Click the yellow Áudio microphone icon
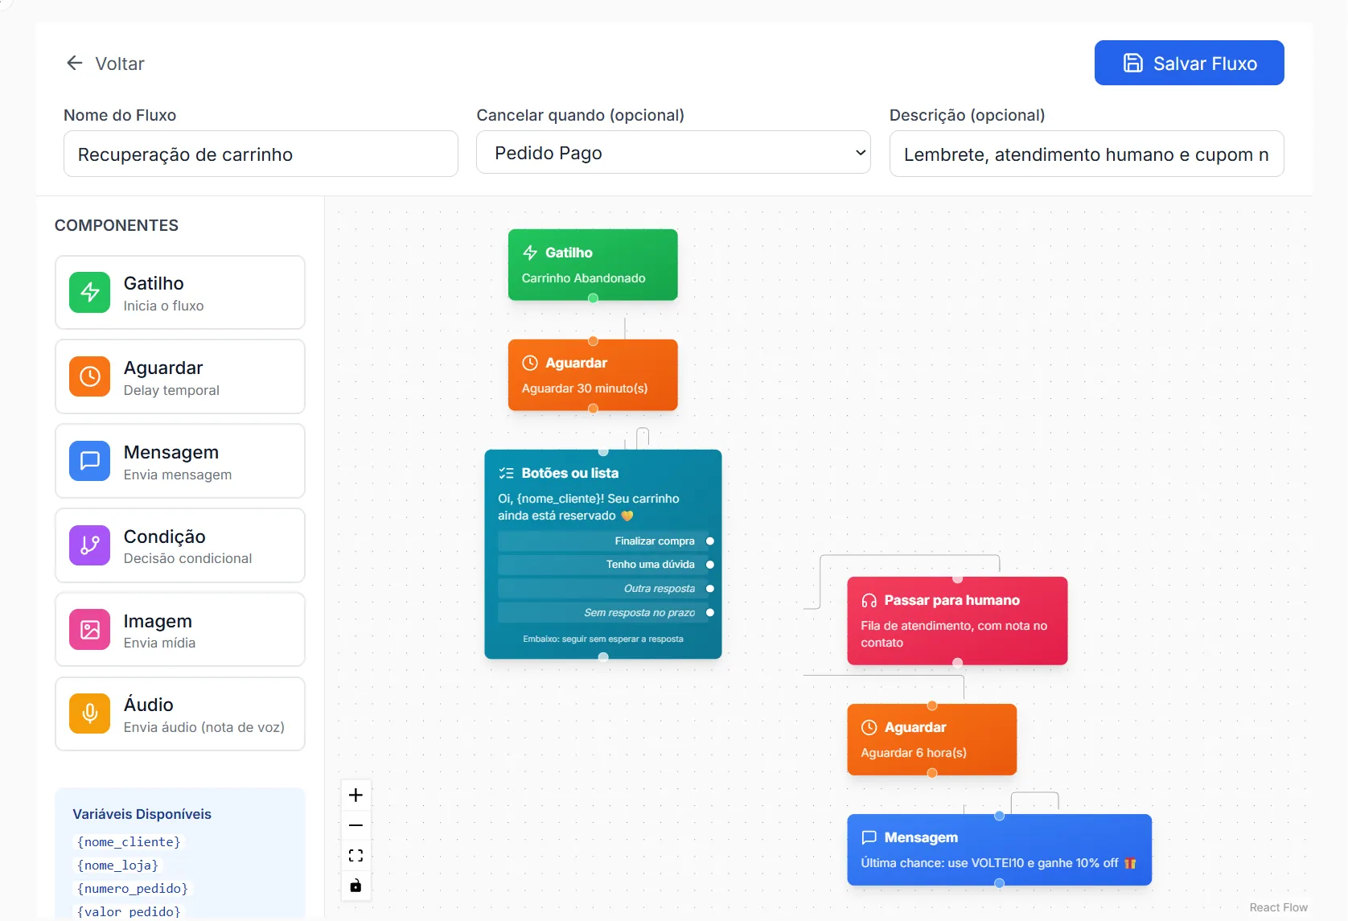The image size is (1348, 921). click(89, 713)
